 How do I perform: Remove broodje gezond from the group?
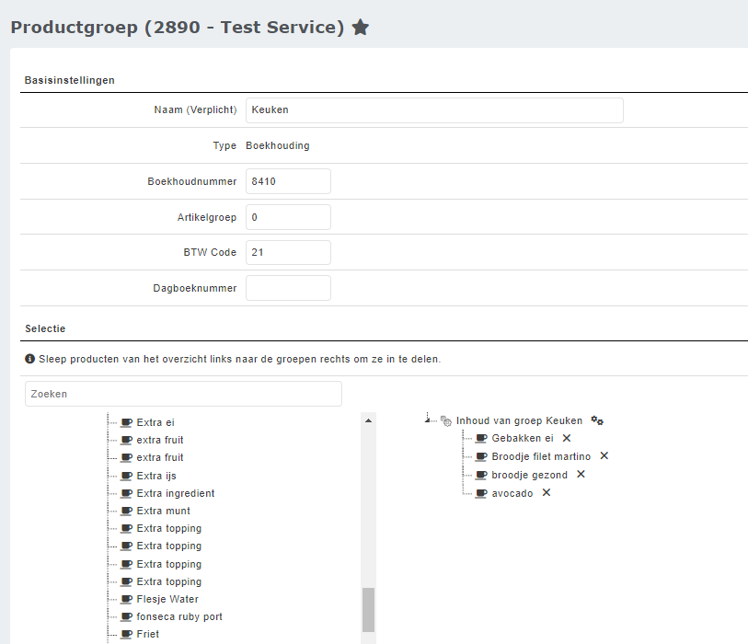pos(581,474)
